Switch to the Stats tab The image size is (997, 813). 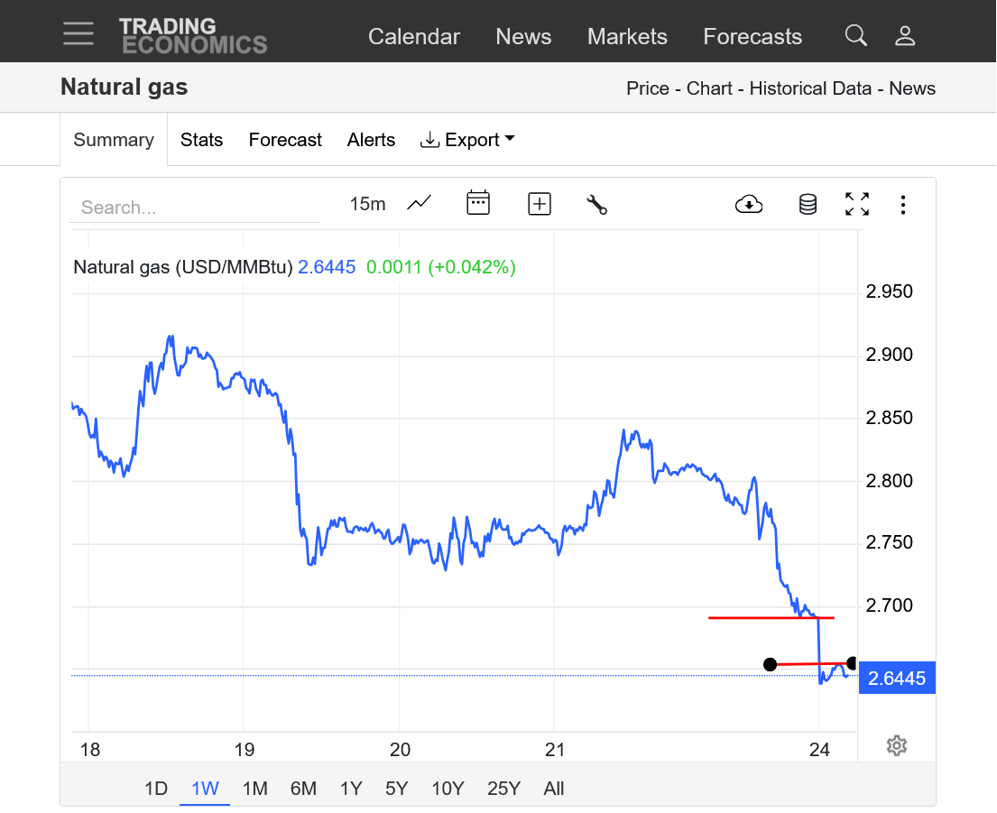point(201,140)
